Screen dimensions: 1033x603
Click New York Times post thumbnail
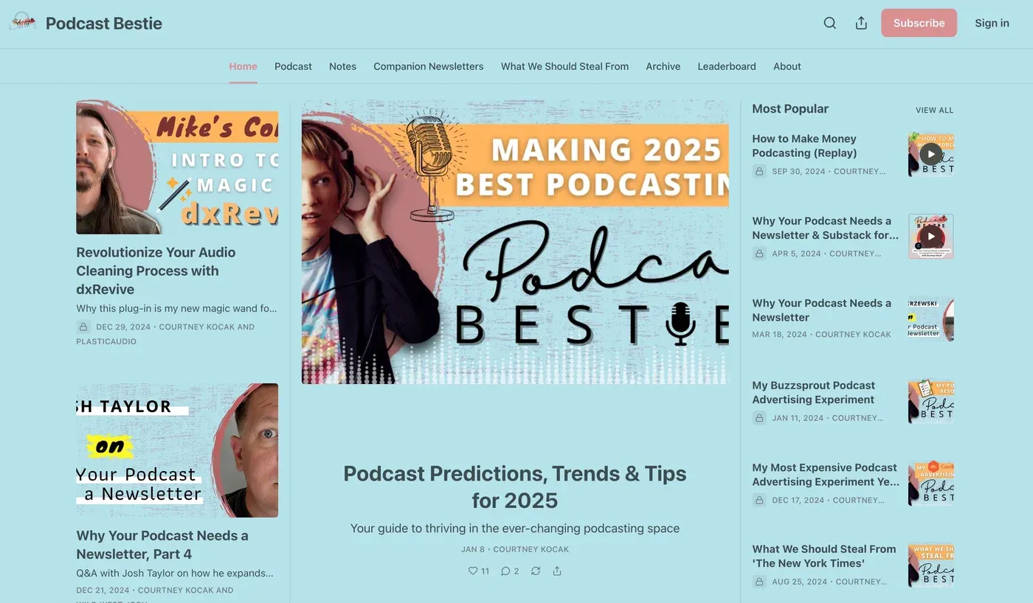click(x=930, y=565)
